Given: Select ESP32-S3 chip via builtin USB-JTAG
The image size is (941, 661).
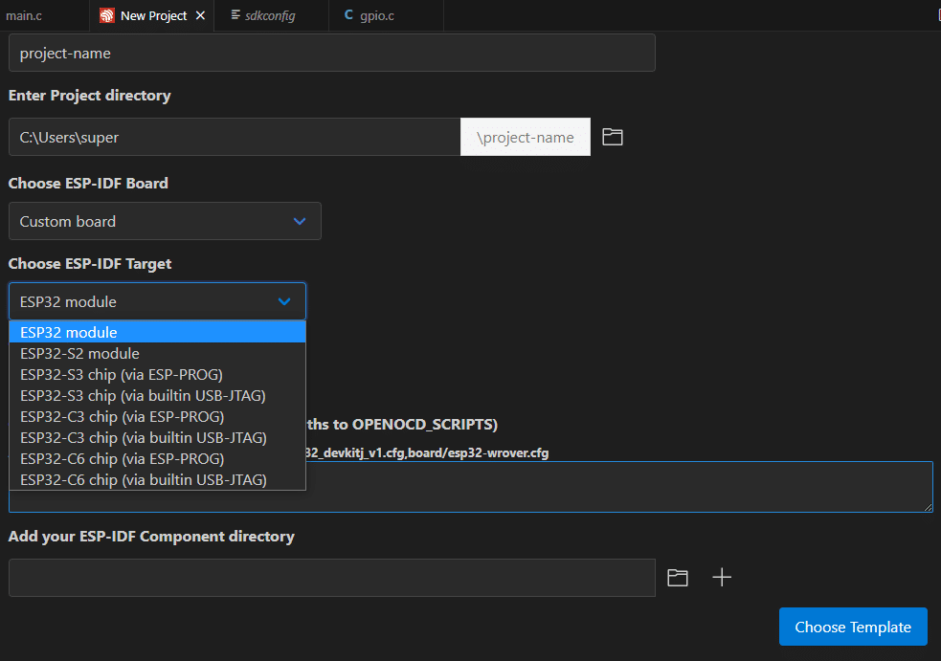Looking at the screenshot, I should pyautogui.click(x=157, y=395).
